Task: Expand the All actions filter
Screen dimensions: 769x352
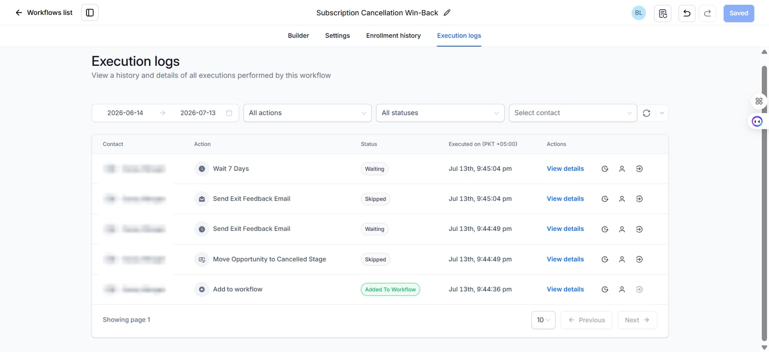Action: click(x=308, y=113)
